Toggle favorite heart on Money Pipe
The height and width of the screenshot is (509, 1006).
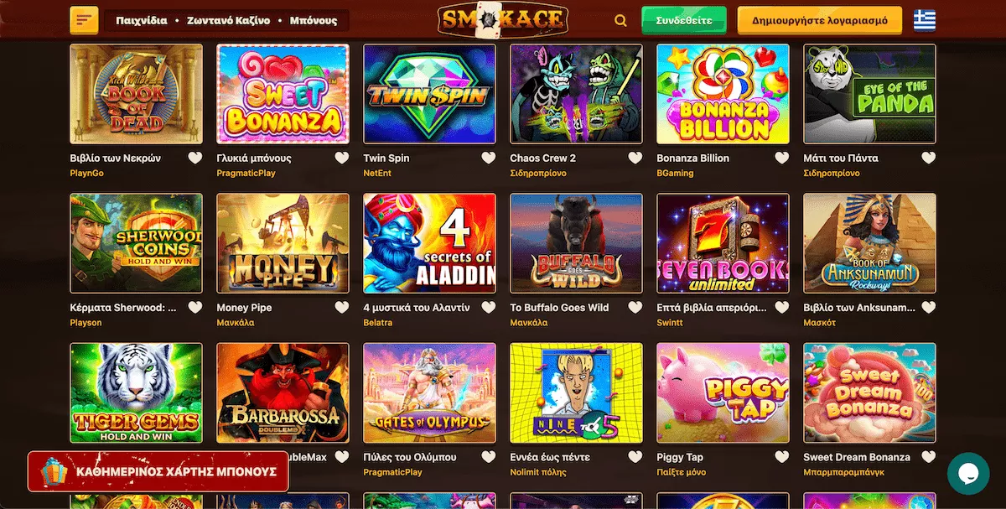click(342, 308)
